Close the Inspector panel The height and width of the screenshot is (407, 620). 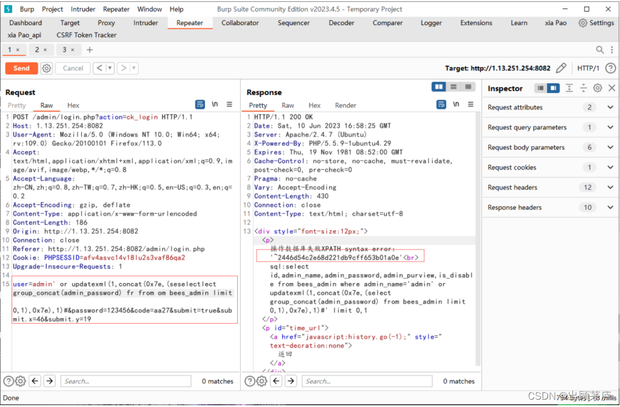click(611, 88)
